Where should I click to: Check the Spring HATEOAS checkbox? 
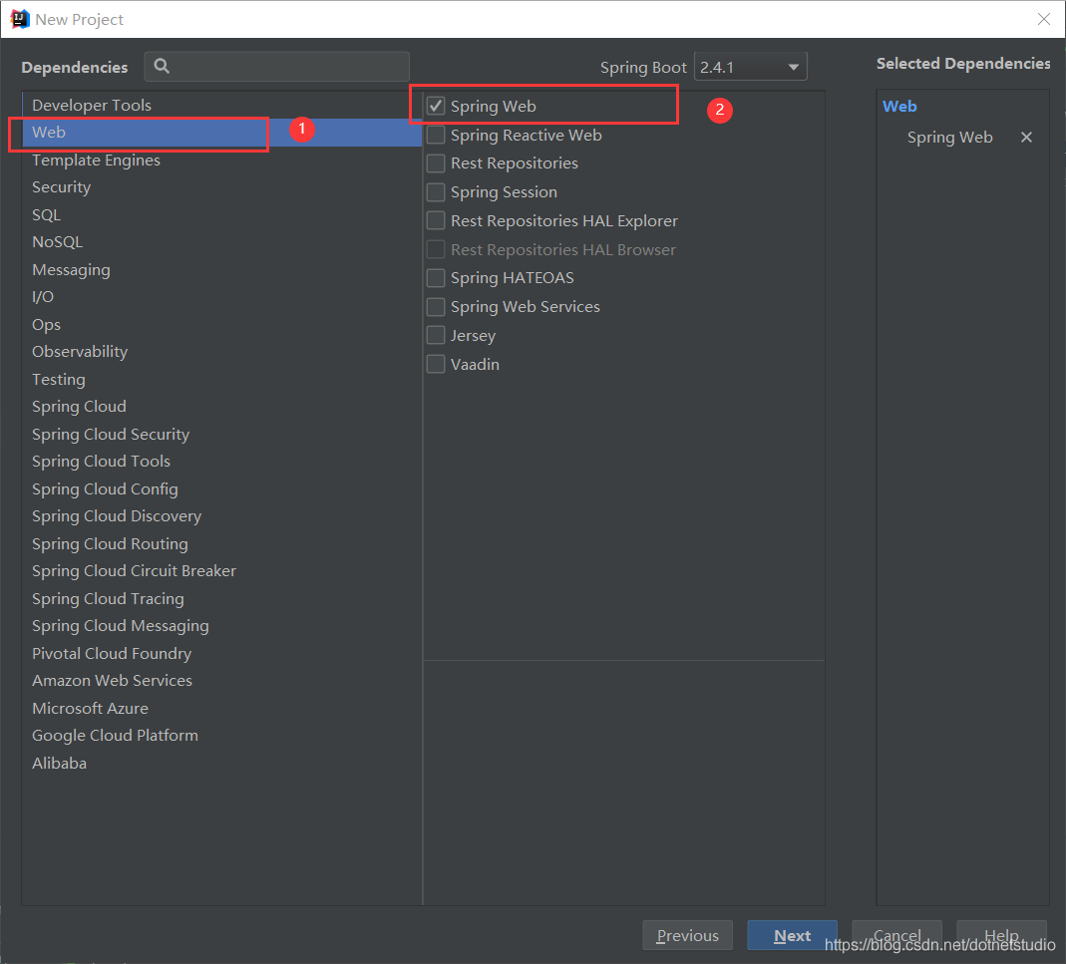[x=436, y=278]
